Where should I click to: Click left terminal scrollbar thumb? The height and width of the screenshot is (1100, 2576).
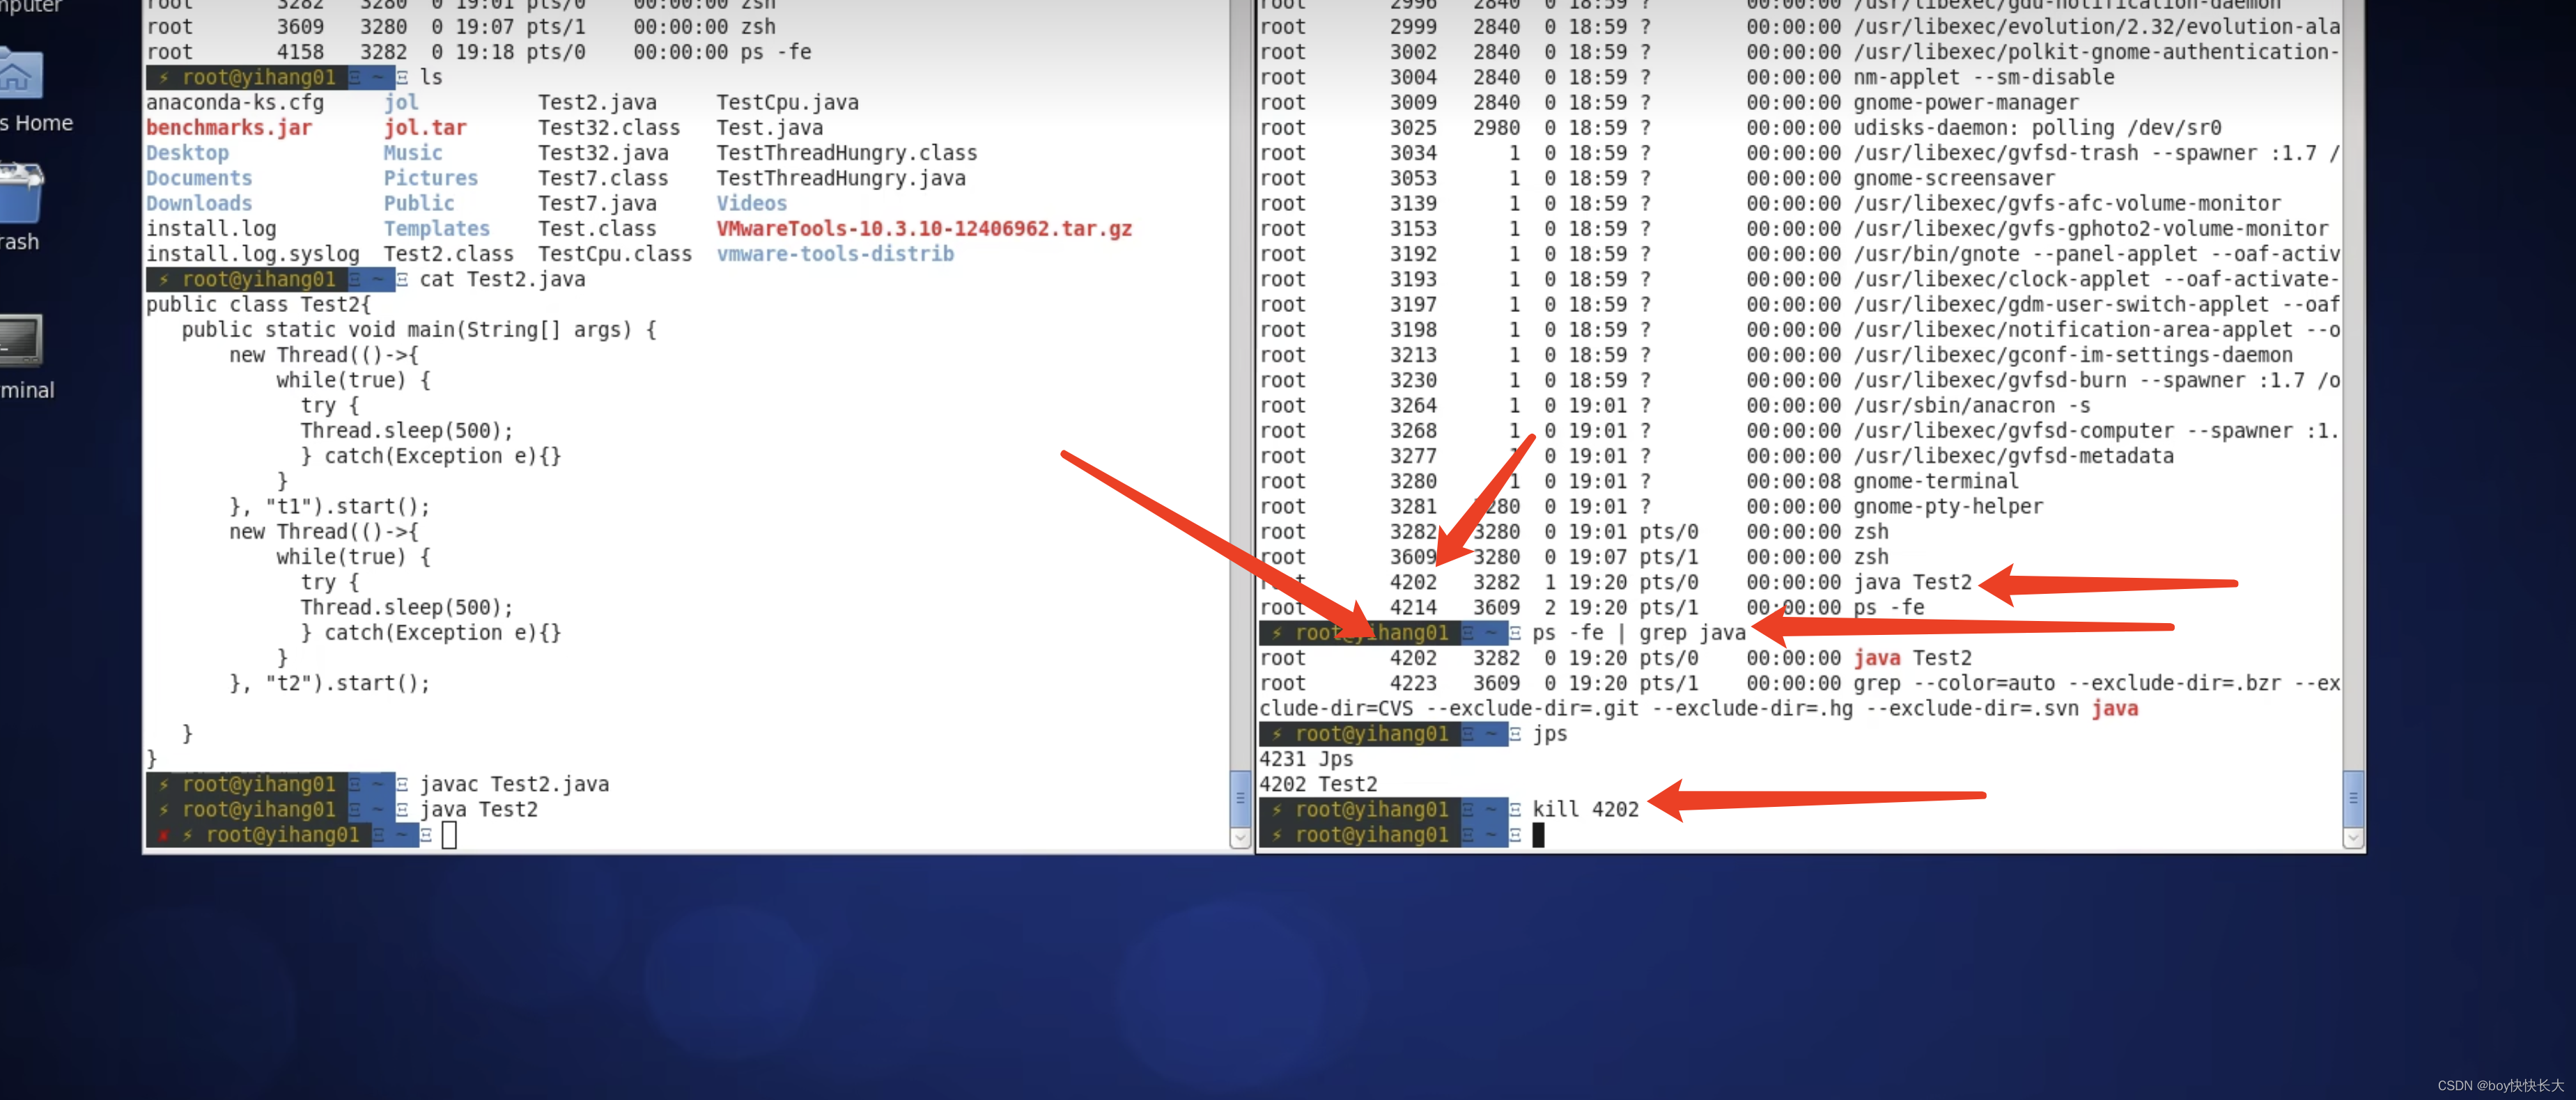tap(1240, 799)
